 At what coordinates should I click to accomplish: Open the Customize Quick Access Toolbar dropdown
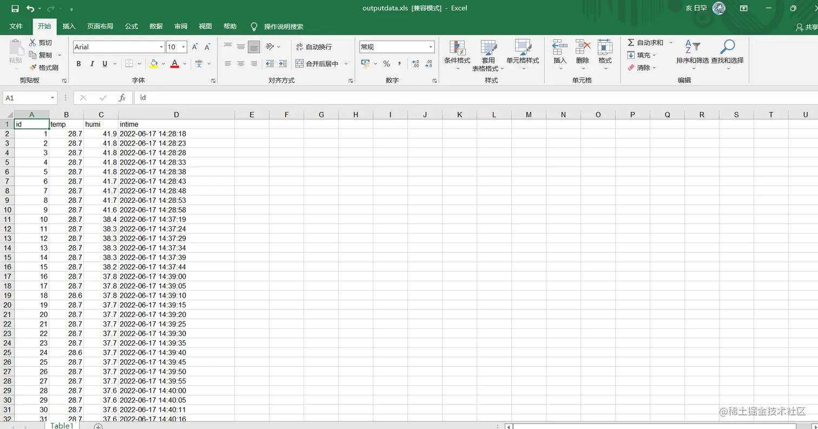(x=72, y=9)
